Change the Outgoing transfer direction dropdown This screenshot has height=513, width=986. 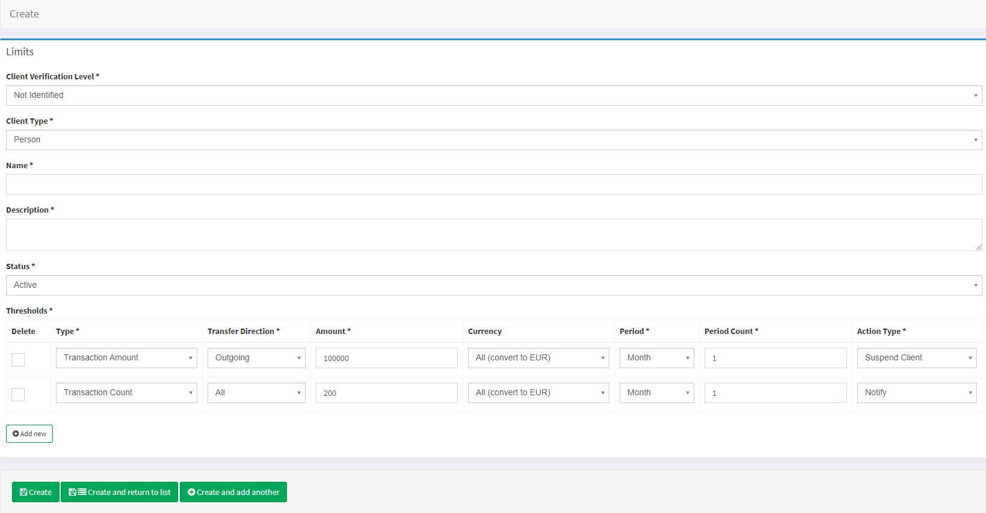pyautogui.click(x=256, y=358)
